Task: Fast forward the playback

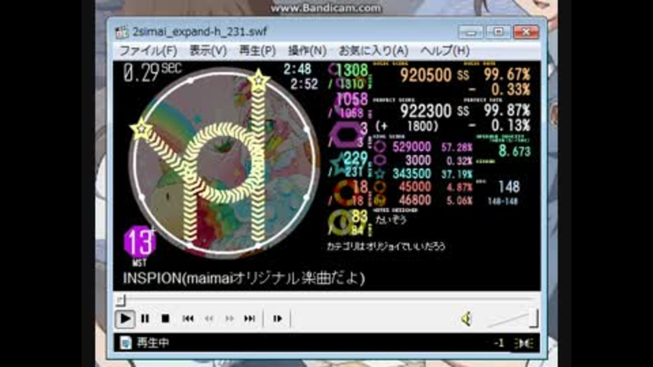Action: [x=229, y=319]
